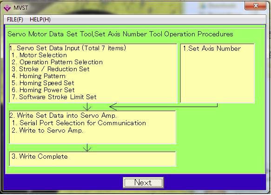Click the MVST app icon in title bar
271x195 pixels.
(7, 8)
